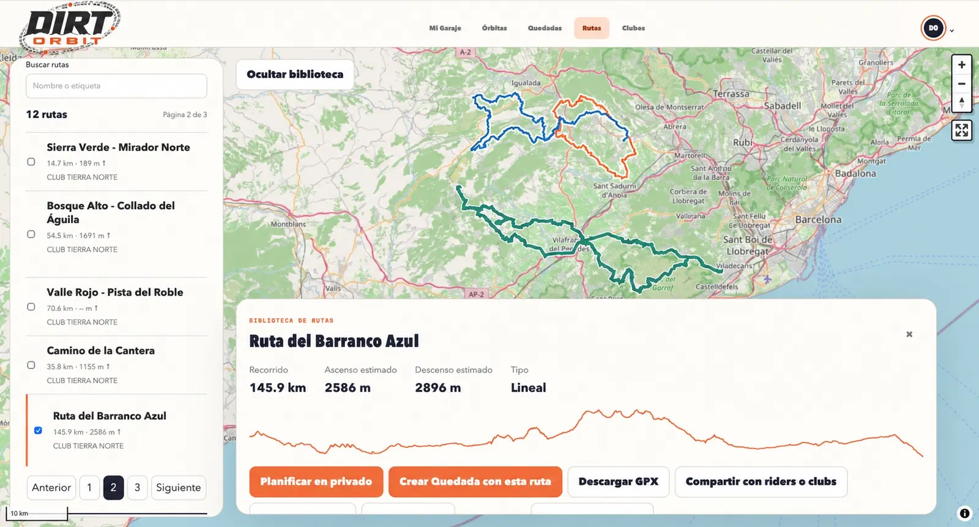Image resolution: width=979 pixels, height=527 pixels.
Task: Click the Barcelona label on the map
Action: click(x=818, y=220)
